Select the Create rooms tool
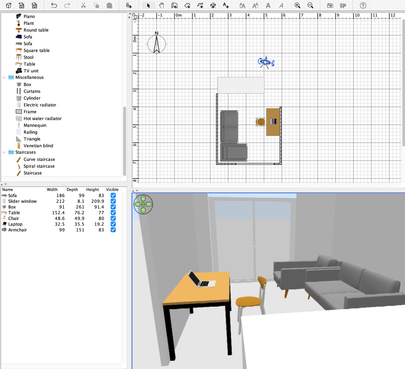The image size is (405, 369). [x=187, y=5]
